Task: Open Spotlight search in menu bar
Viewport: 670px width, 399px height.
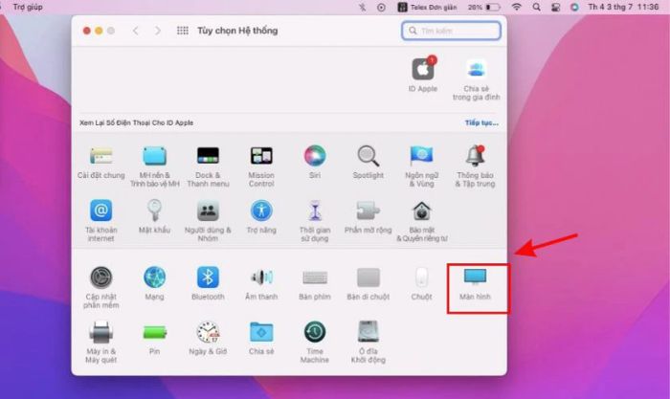Action: 536,7
